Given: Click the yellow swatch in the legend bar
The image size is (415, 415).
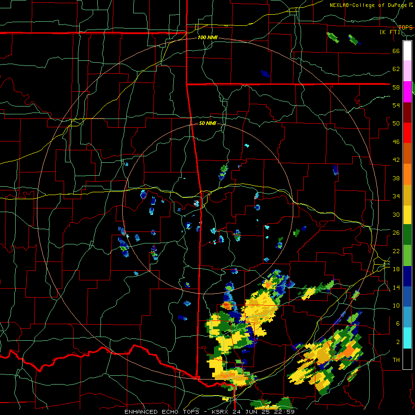Looking at the screenshot, I should pyautogui.click(x=407, y=215).
